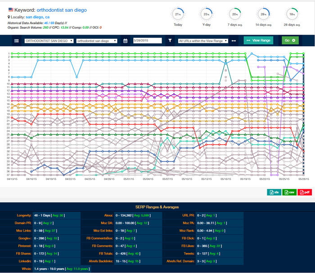The image size is (315, 273).
Task: Click the Domain PR 0 - 9 value
Action: [44, 223]
